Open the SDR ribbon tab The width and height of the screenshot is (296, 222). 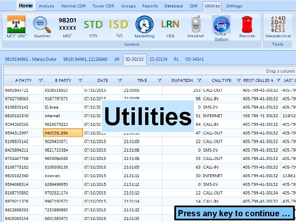pos(194,6)
